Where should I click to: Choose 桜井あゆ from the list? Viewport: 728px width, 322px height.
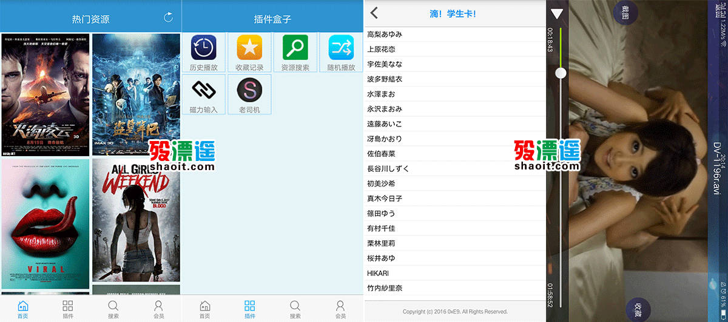click(455, 258)
